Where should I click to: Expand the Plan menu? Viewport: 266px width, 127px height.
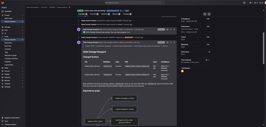click(x=13, y=30)
